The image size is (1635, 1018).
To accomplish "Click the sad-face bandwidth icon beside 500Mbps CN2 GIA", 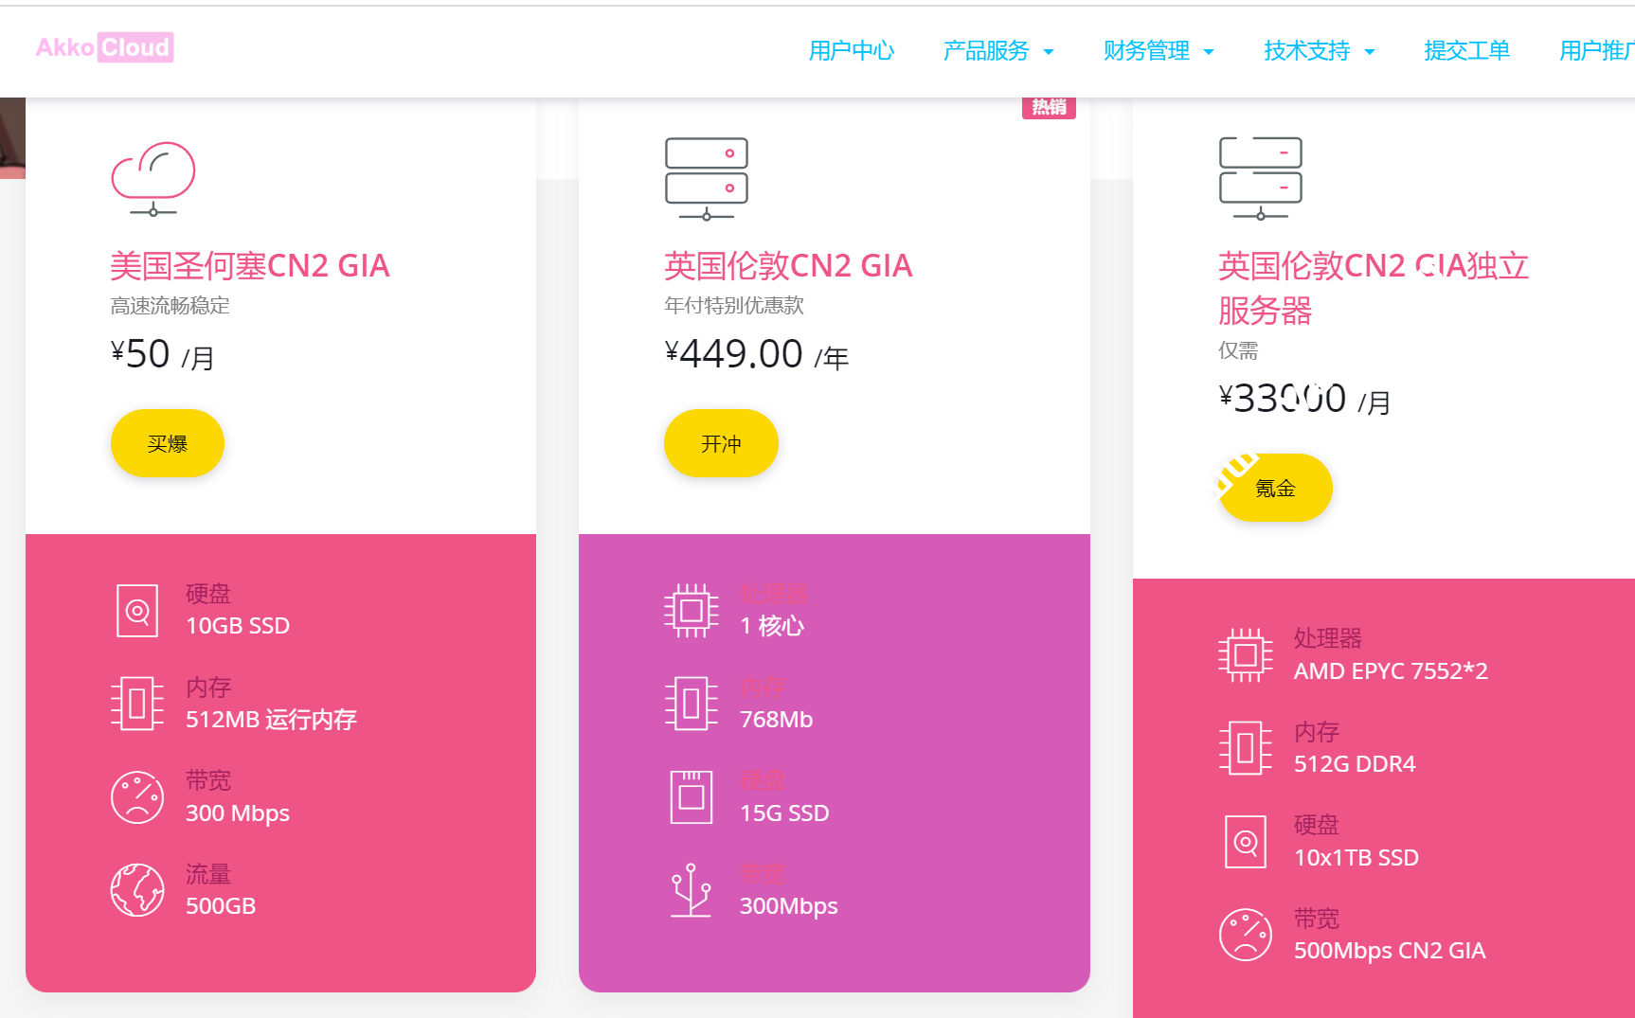I will point(1245,934).
